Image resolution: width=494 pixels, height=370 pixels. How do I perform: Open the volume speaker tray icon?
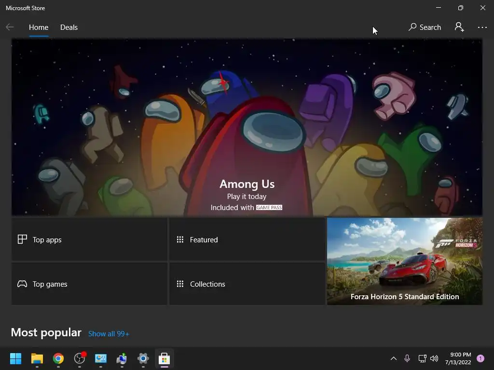(434, 358)
